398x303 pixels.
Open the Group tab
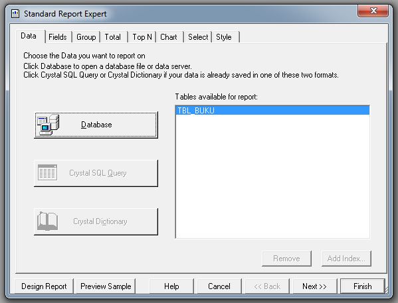click(86, 37)
